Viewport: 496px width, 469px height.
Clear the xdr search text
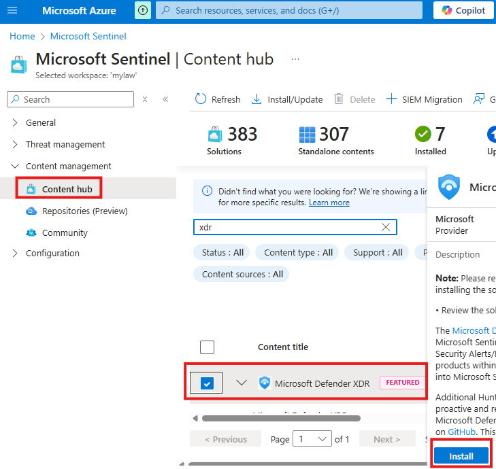coord(386,227)
